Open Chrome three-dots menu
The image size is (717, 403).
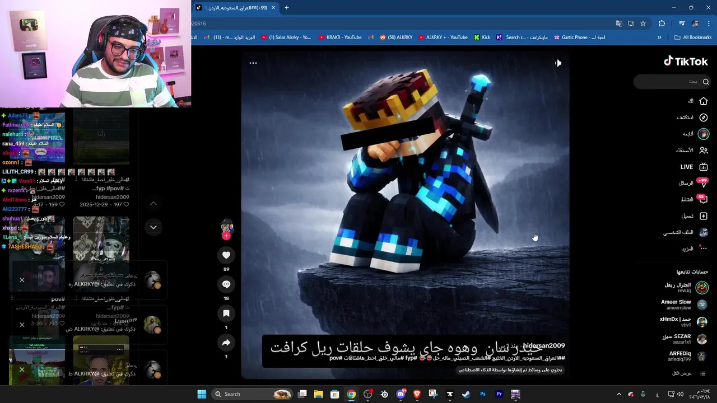coord(709,24)
